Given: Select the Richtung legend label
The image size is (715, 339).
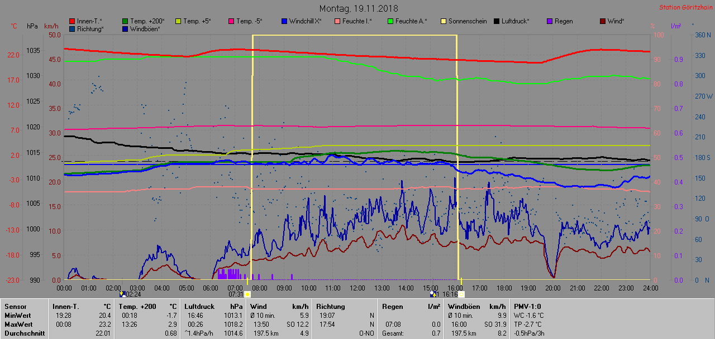Looking at the screenshot, I should [x=90, y=29].
